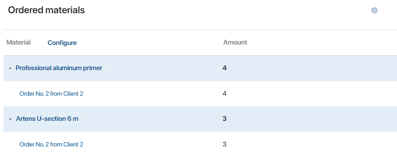
Task: Open Professional aluminum primer material
Action: click(59, 68)
